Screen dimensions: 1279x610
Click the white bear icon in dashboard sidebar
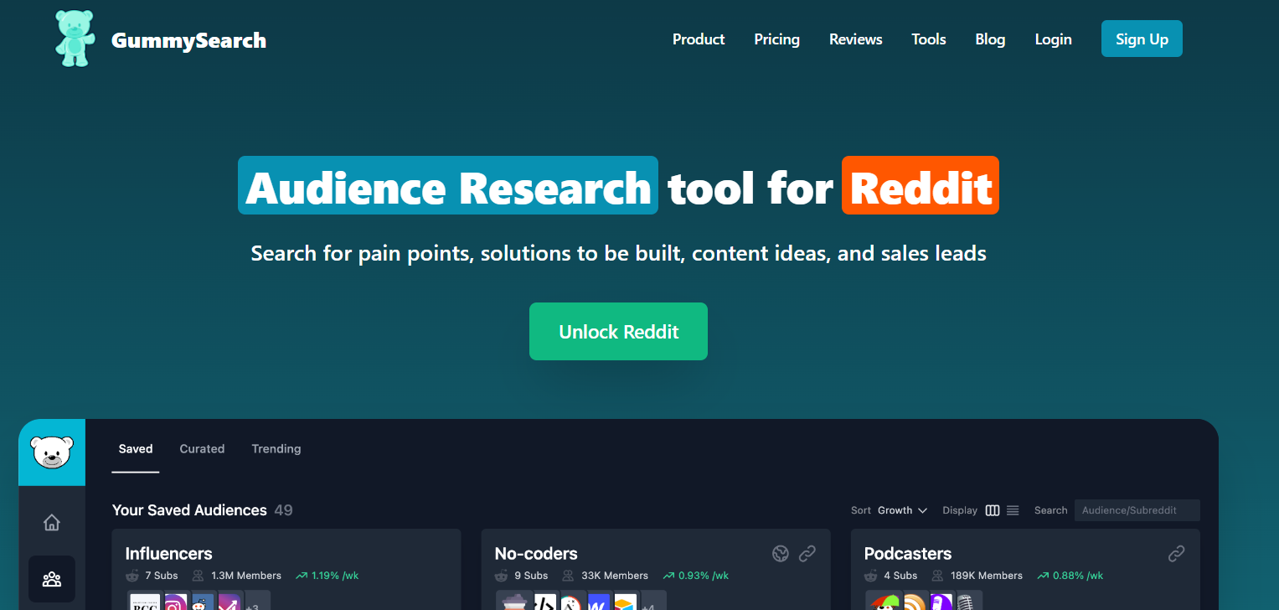tap(52, 452)
